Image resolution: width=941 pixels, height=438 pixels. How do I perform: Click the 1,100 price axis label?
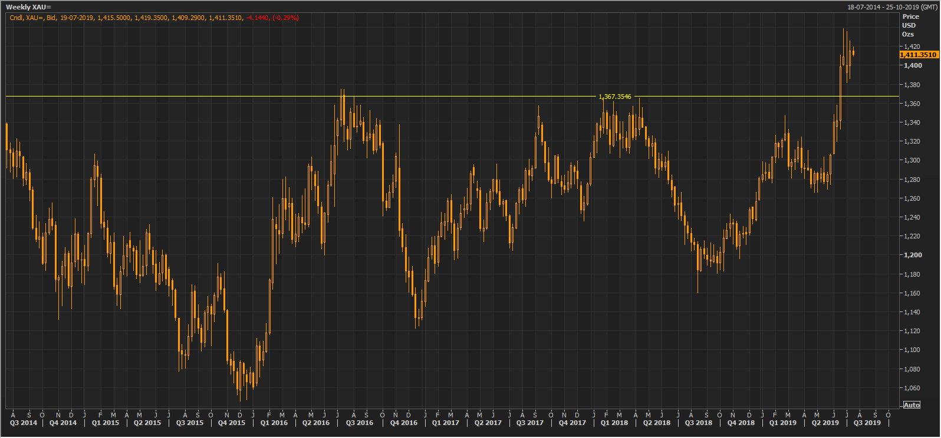[x=912, y=350]
